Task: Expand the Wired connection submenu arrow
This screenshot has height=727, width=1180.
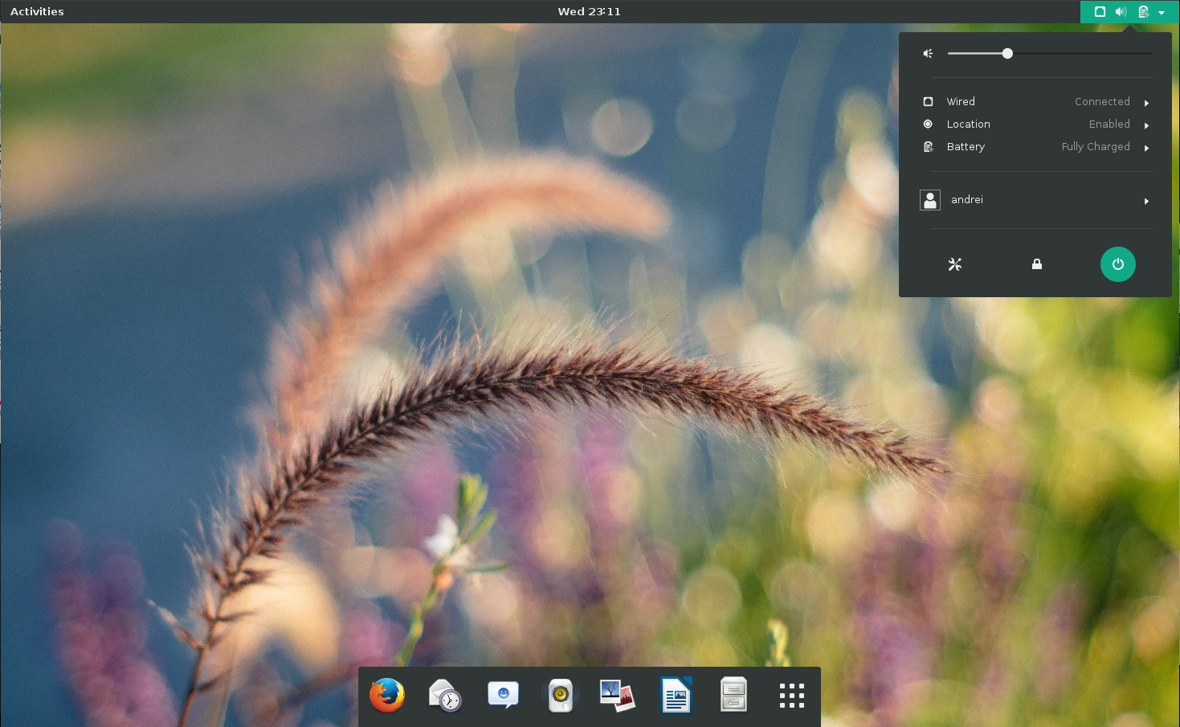Action: (1146, 103)
